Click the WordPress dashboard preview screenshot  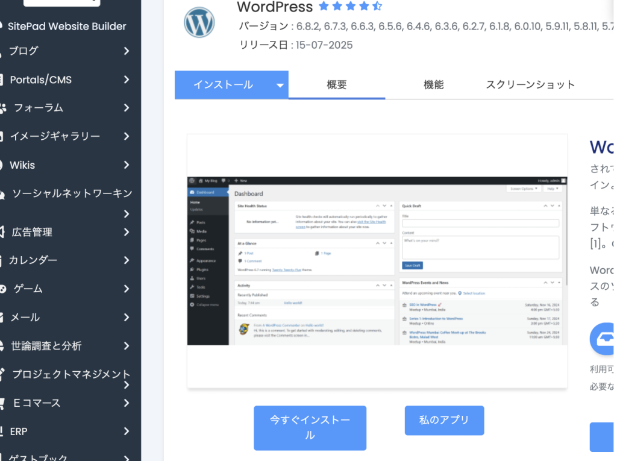coord(377,260)
